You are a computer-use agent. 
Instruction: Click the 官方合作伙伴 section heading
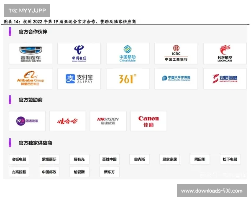33,32
